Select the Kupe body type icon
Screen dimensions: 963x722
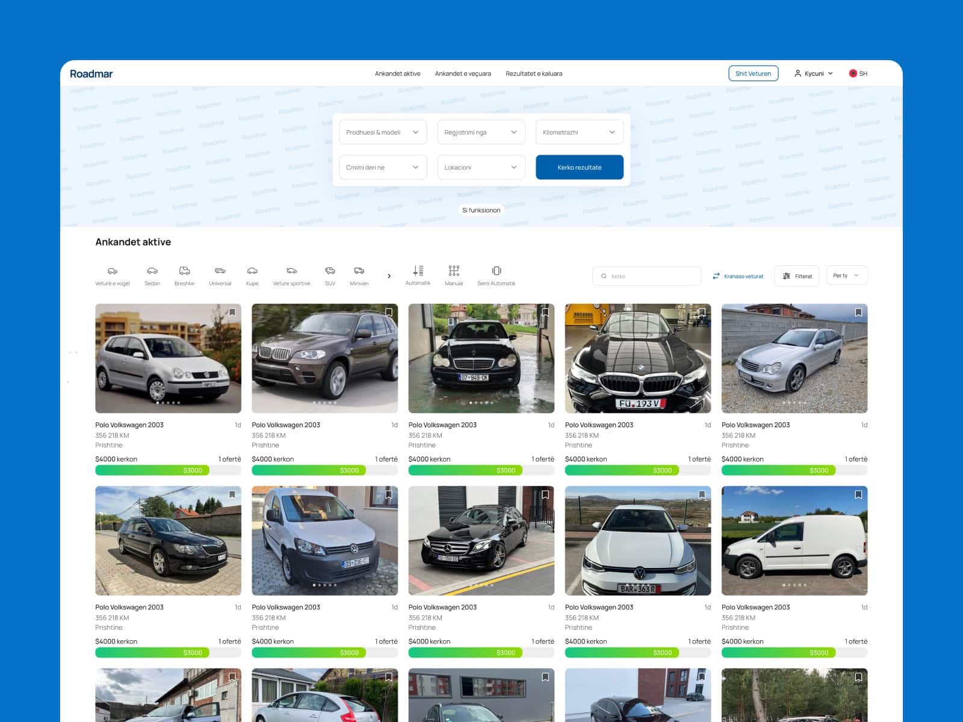pyautogui.click(x=252, y=271)
